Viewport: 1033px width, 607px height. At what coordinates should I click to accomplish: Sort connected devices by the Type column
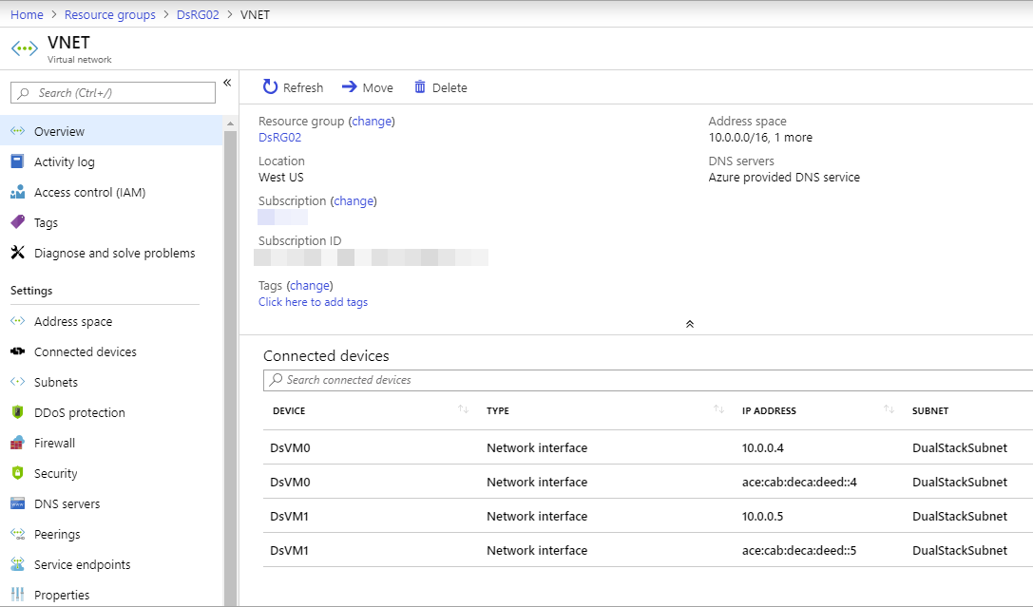(718, 410)
